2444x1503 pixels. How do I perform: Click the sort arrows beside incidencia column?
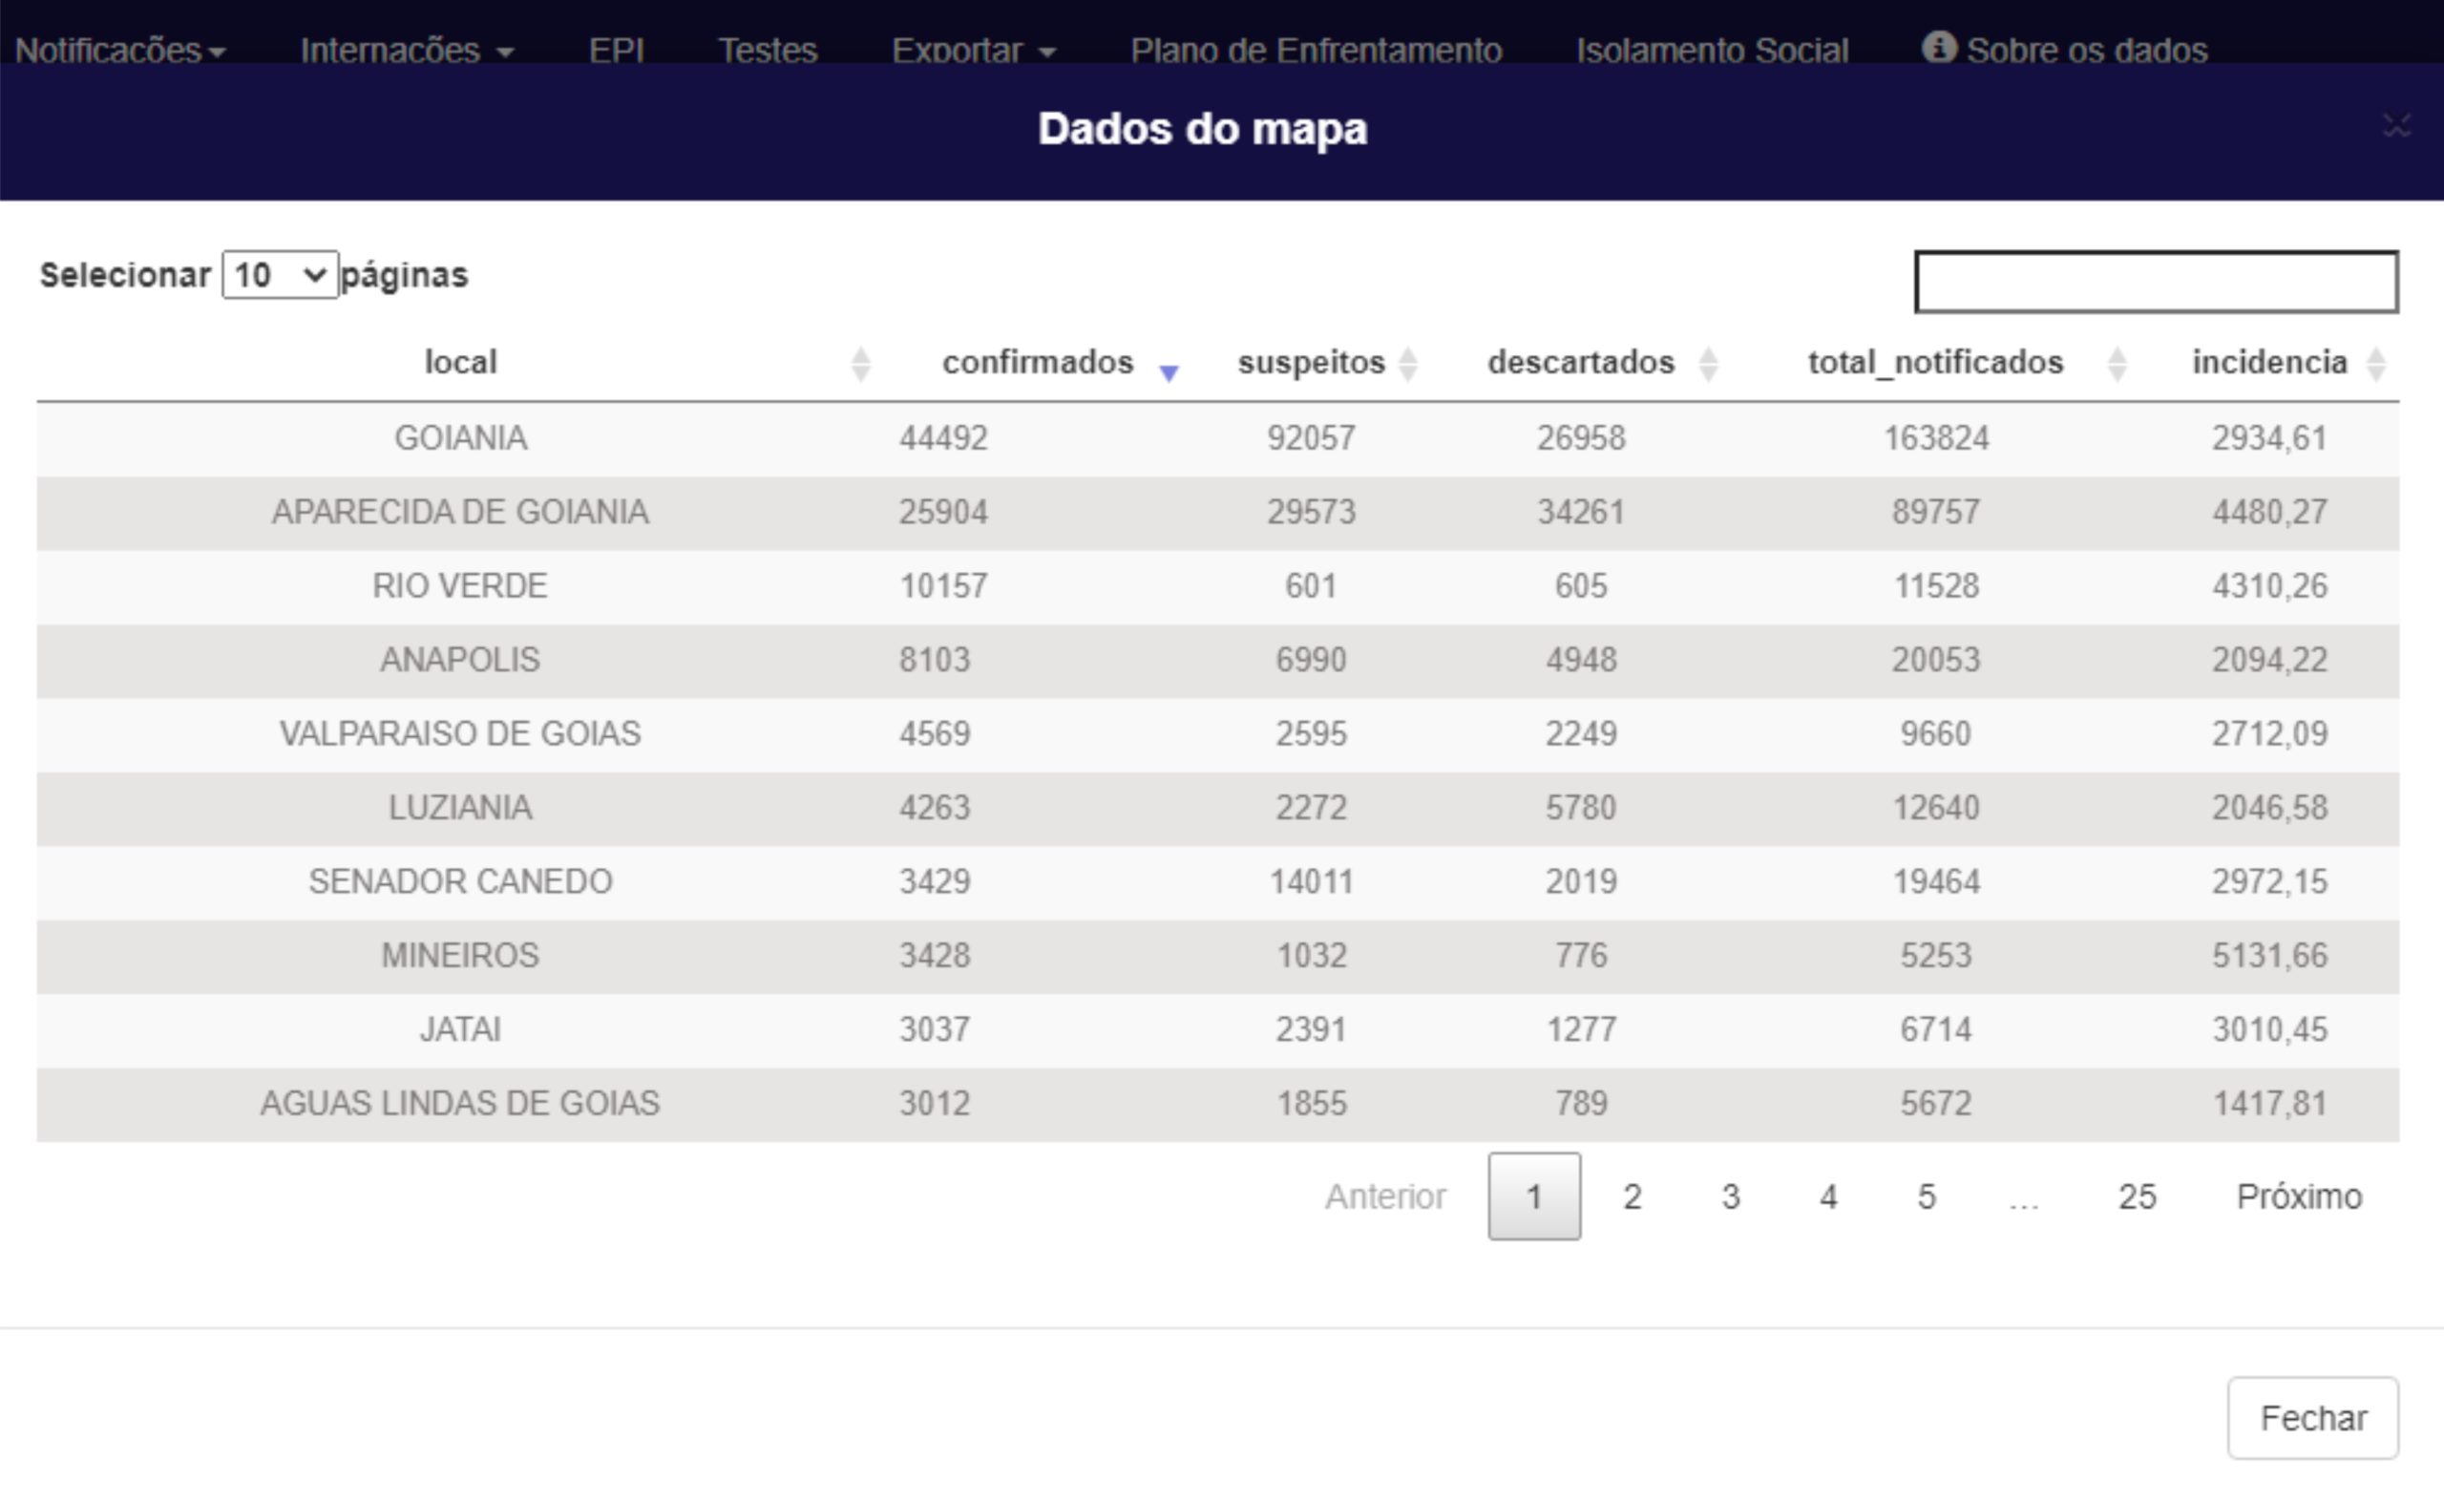click(2376, 365)
